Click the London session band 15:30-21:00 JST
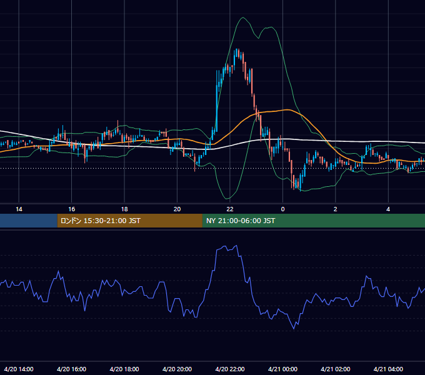Image resolution: width=425 pixels, height=375 pixels. coord(129,221)
